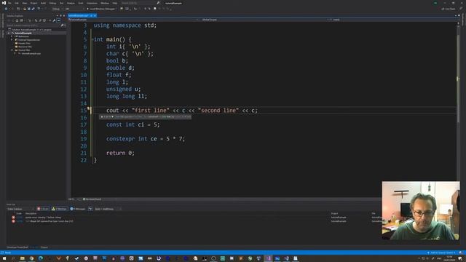Click the Windows taskbar search icon
466x262 pixels.
(13, 258)
